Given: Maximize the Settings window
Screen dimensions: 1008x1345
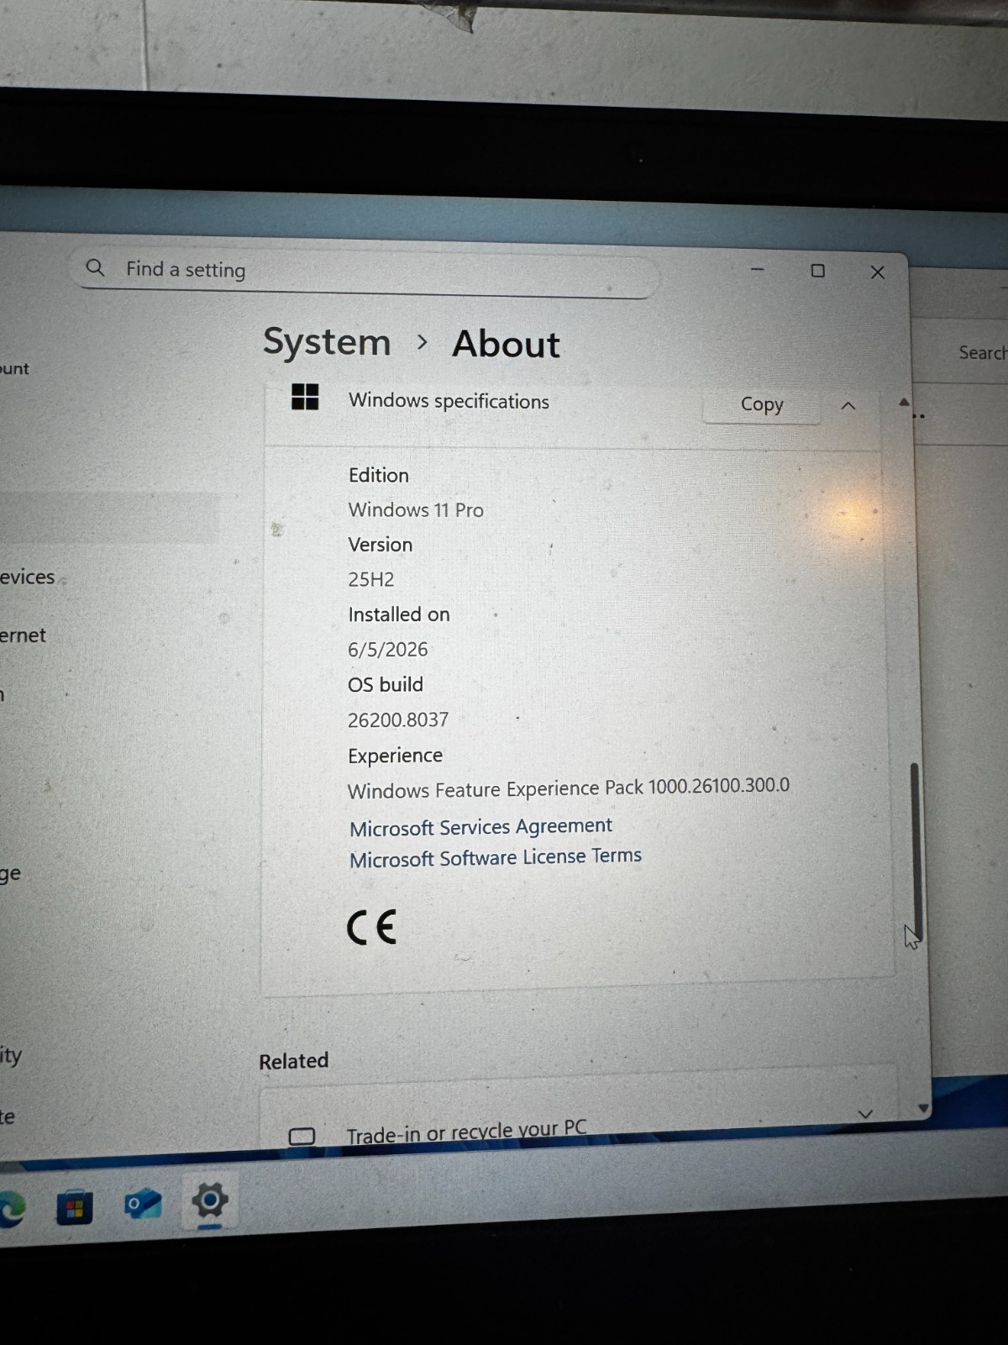Looking at the screenshot, I should [817, 271].
